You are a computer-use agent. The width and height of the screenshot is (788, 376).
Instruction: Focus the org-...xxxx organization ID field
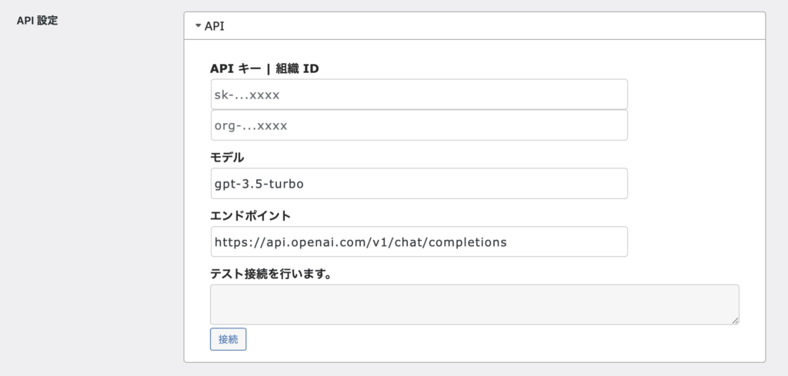419,125
